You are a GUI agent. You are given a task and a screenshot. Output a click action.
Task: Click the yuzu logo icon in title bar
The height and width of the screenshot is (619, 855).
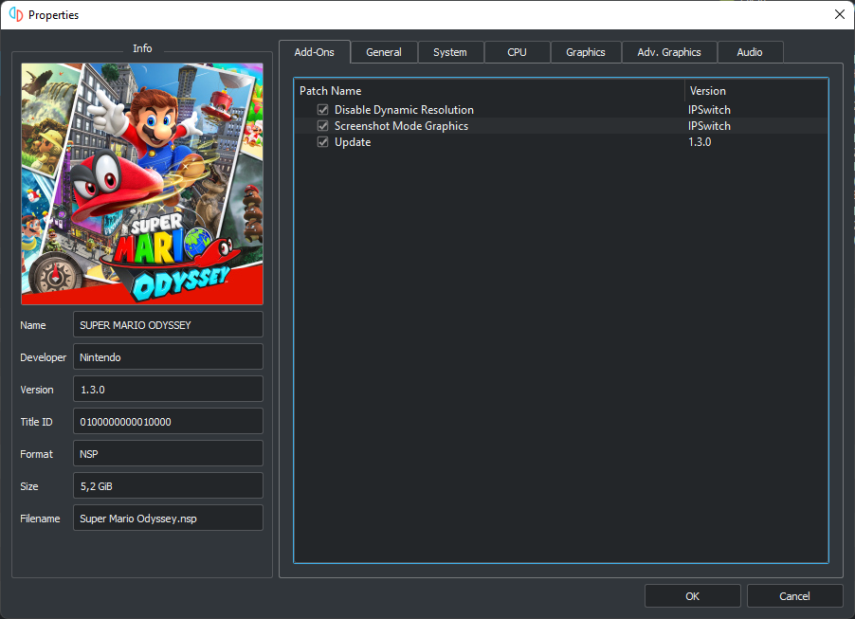coord(16,15)
